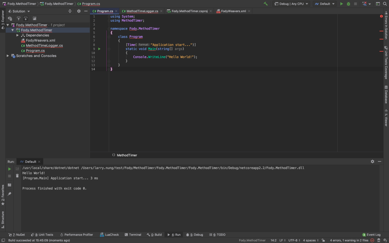Select FodyWeavers.xml in the solution tree
The image size is (389, 243).
tap(40, 40)
